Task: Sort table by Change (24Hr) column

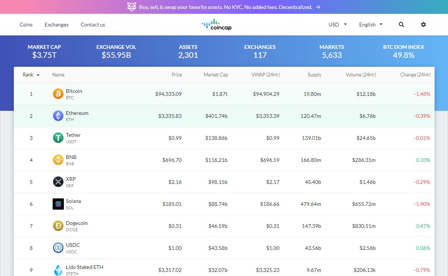Action: coord(415,75)
